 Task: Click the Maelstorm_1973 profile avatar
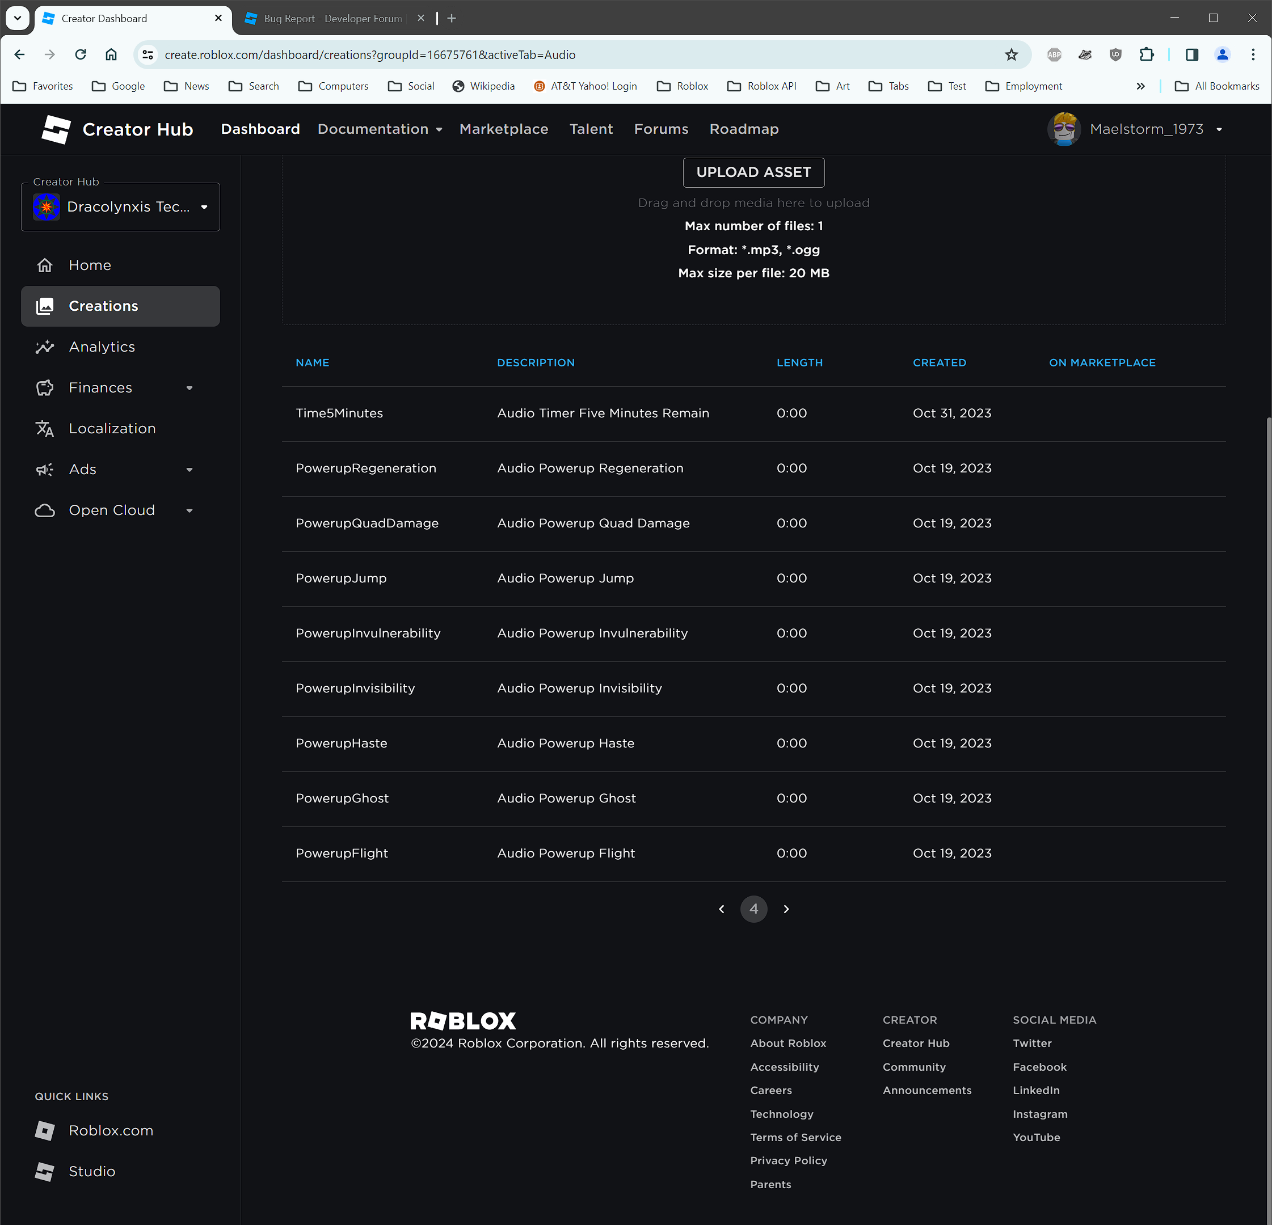(x=1064, y=129)
